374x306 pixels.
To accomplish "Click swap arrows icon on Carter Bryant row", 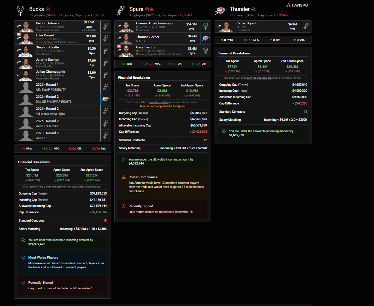I will [x=219, y=26].
